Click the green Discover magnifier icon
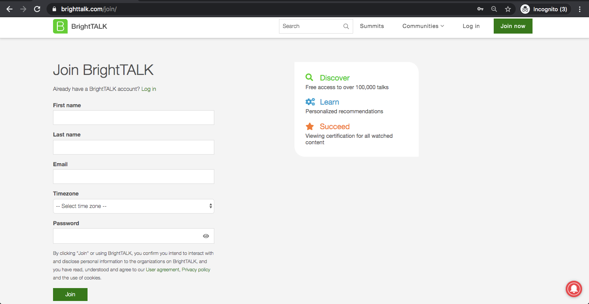 point(309,78)
